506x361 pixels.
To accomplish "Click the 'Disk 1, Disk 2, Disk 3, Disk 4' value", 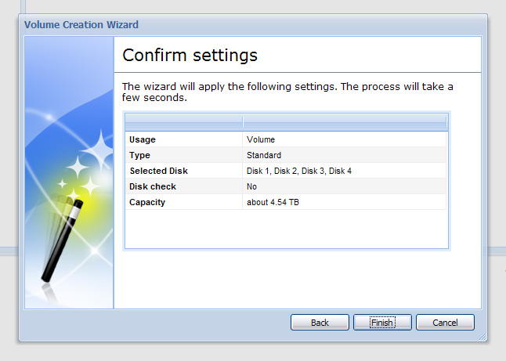I will point(299,171).
